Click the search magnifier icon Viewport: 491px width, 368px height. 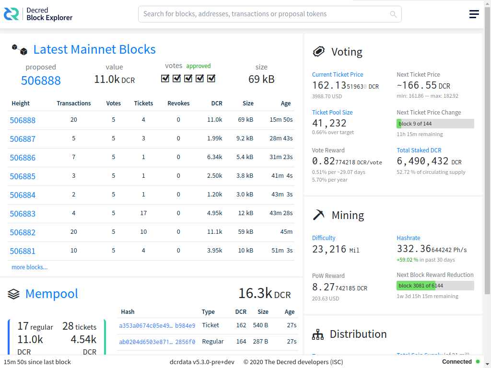coord(393,14)
